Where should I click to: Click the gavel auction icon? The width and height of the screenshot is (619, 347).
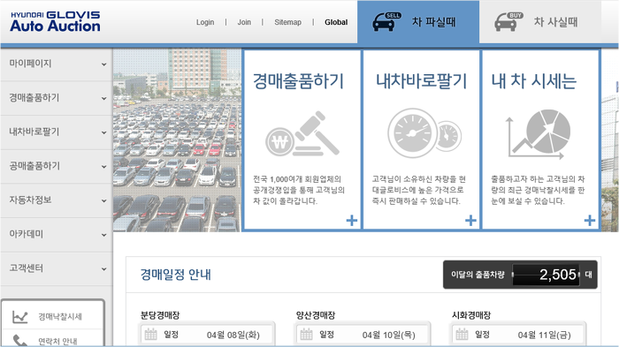click(302, 134)
